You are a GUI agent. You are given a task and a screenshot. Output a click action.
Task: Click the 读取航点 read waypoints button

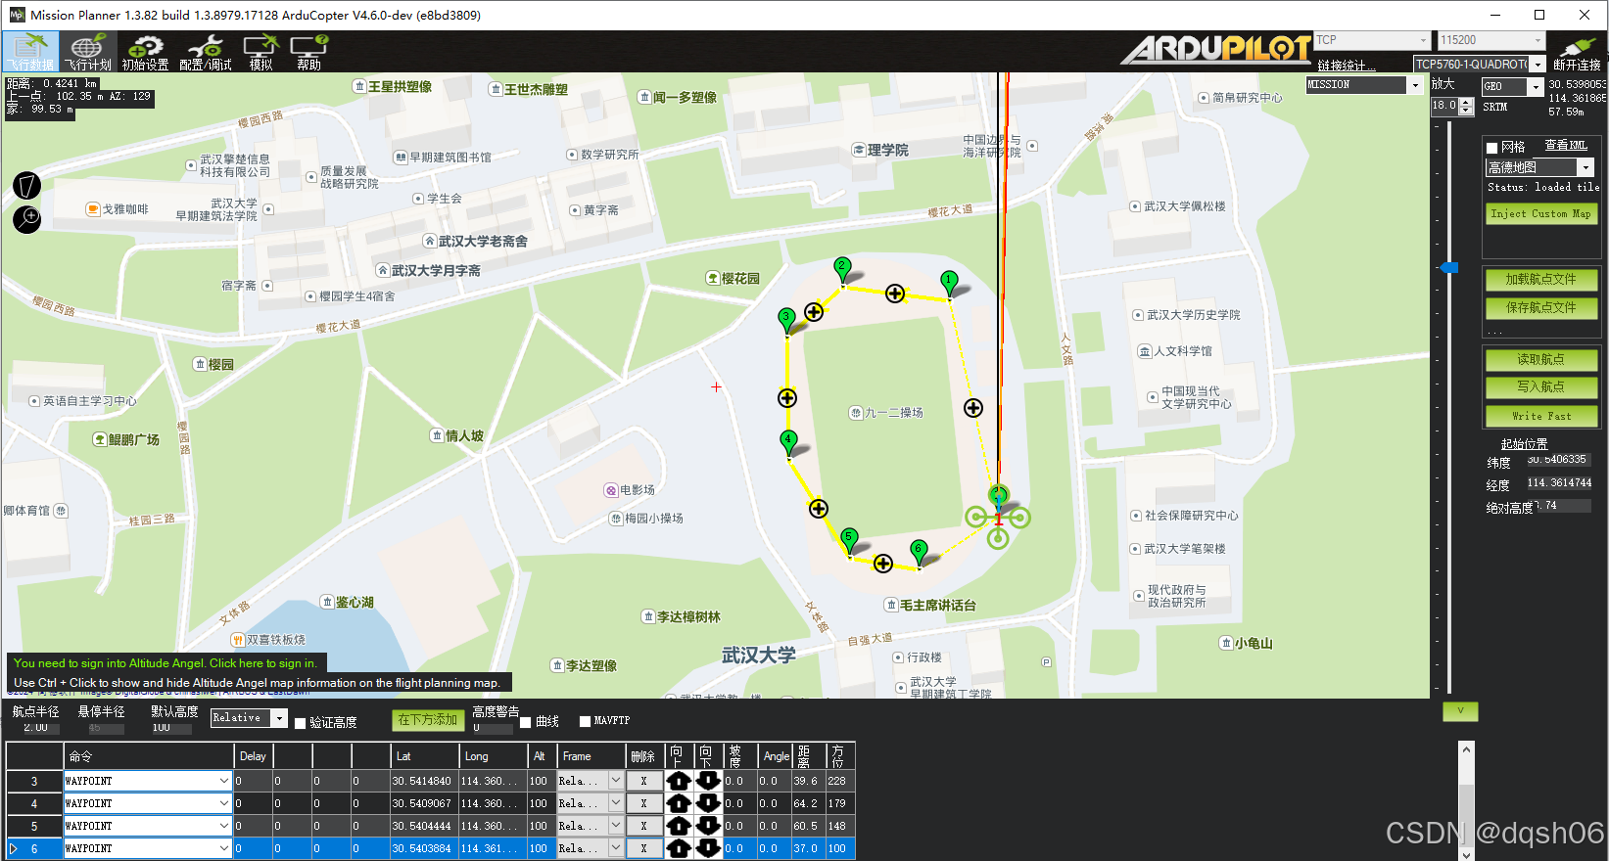[1541, 360]
